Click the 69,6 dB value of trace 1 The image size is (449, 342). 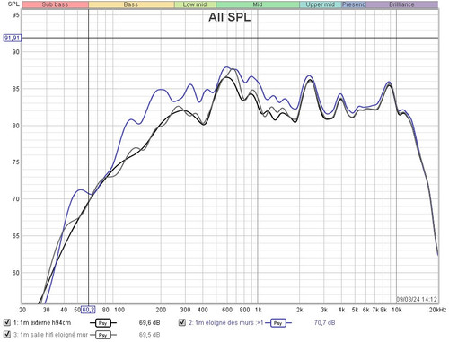(149, 323)
